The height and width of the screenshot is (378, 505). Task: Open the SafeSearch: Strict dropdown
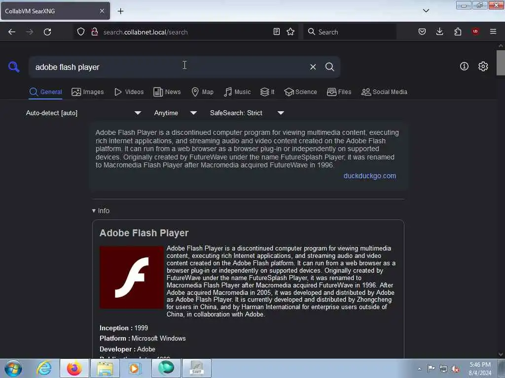(247, 113)
